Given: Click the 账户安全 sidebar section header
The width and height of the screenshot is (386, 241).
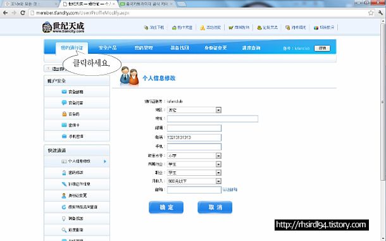Looking at the screenshot, I should tap(77, 81).
